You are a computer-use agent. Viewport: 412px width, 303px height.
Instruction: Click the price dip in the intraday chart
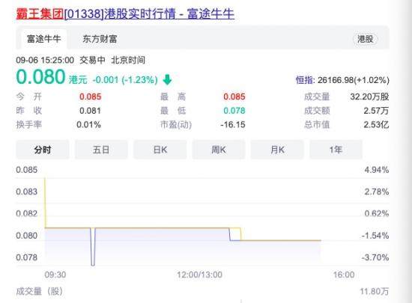pyautogui.click(x=93, y=247)
